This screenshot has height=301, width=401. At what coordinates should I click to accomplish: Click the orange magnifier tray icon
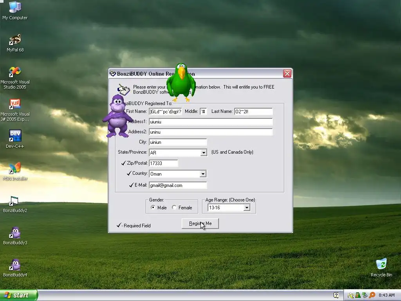tap(372, 296)
